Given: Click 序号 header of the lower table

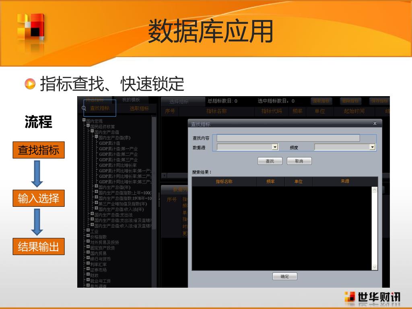Looking at the screenshot, I should pos(171,200).
